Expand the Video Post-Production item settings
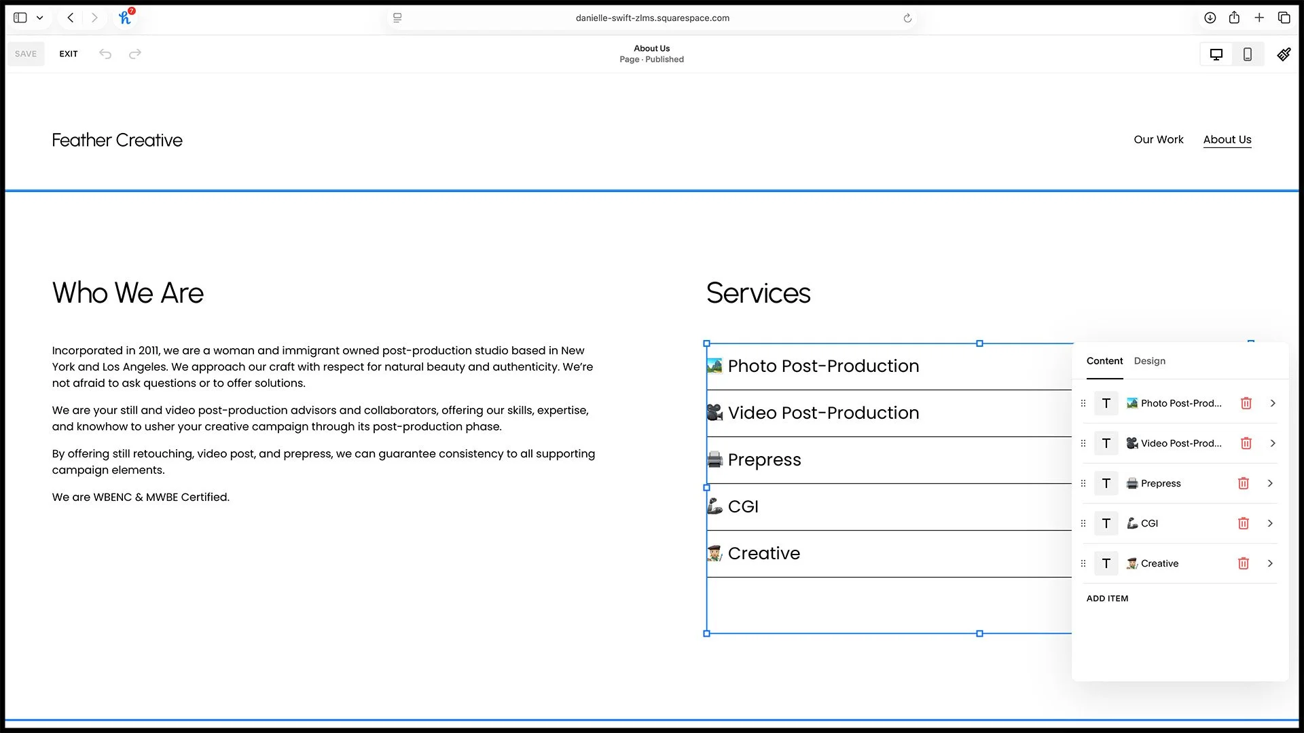The height and width of the screenshot is (733, 1304). point(1273,443)
